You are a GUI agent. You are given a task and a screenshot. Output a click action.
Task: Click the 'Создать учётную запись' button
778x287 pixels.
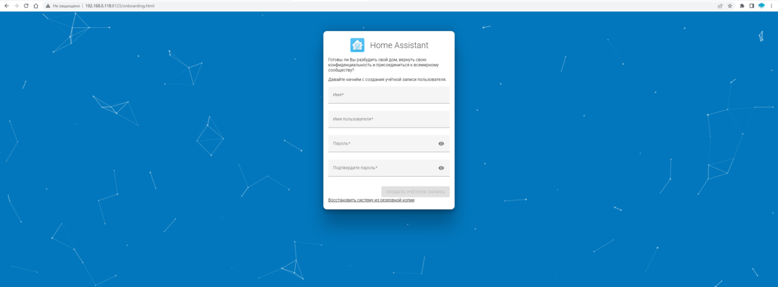pyautogui.click(x=416, y=192)
